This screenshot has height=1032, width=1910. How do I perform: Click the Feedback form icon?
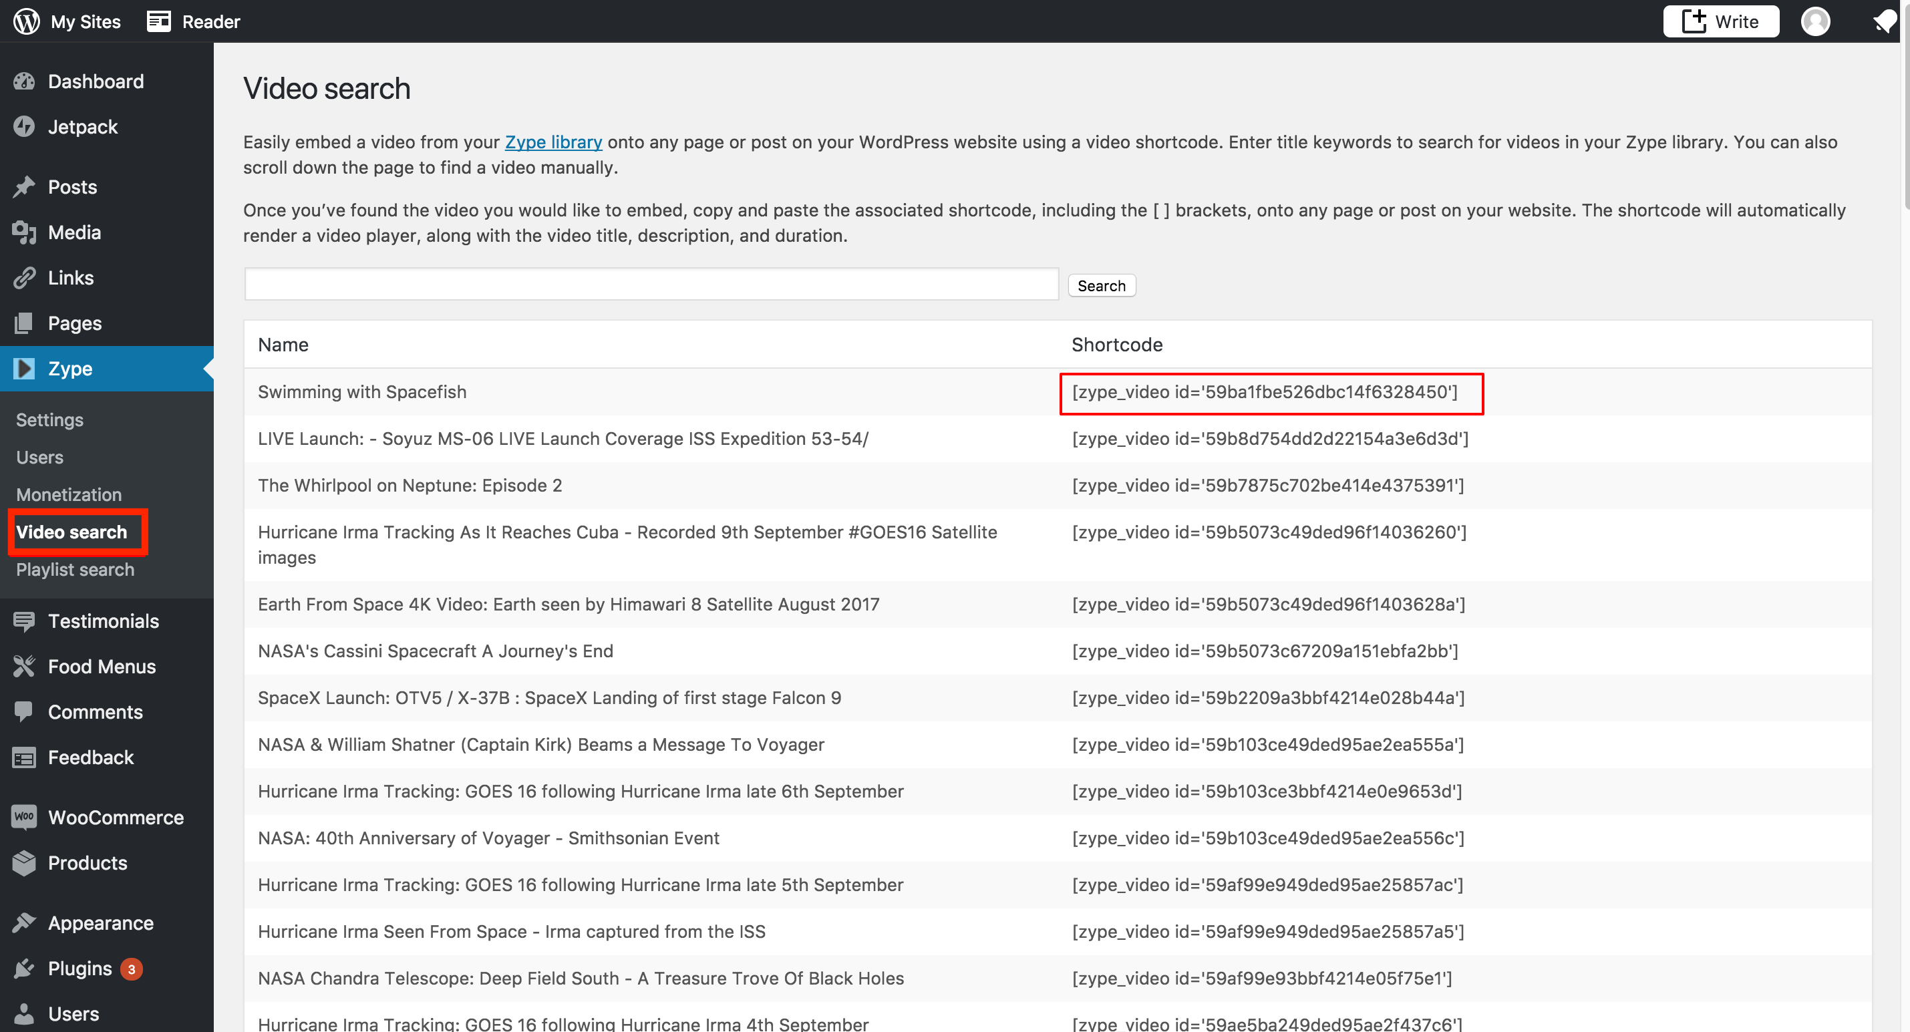pyautogui.click(x=24, y=757)
